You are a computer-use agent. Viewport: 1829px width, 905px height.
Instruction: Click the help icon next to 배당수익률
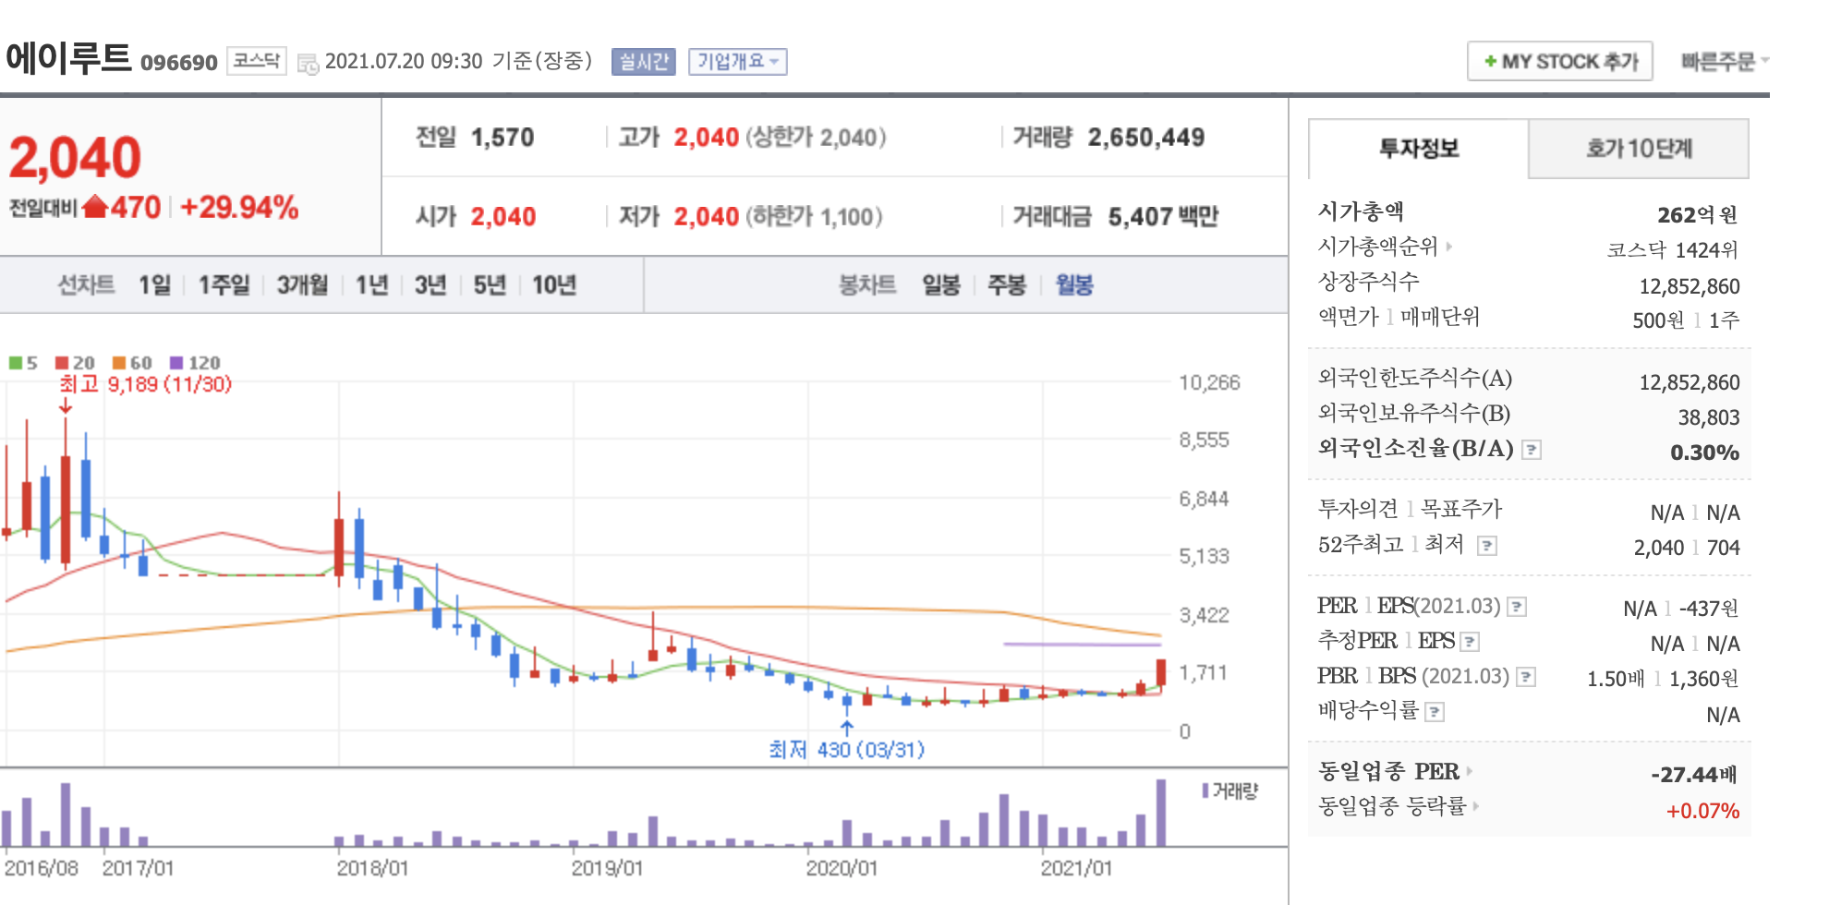click(x=1435, y=712)
